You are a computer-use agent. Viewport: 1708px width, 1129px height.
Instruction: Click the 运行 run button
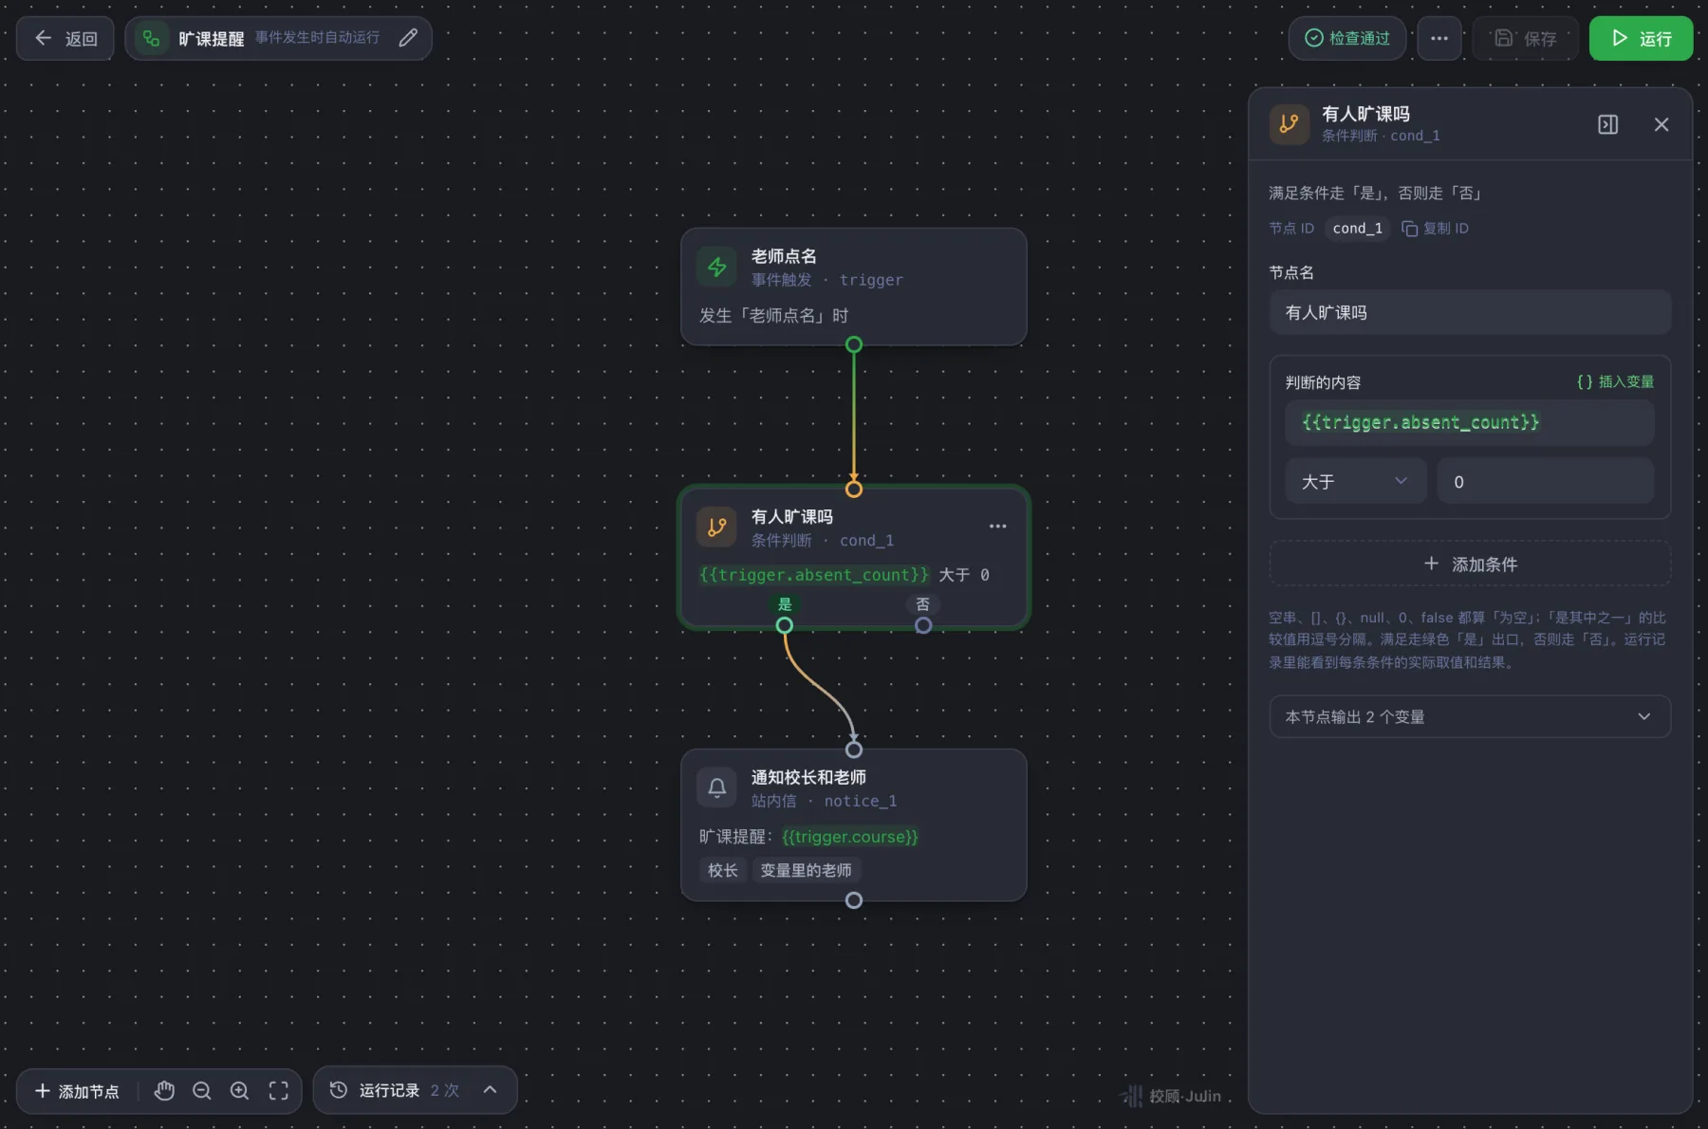(1641, 39)
